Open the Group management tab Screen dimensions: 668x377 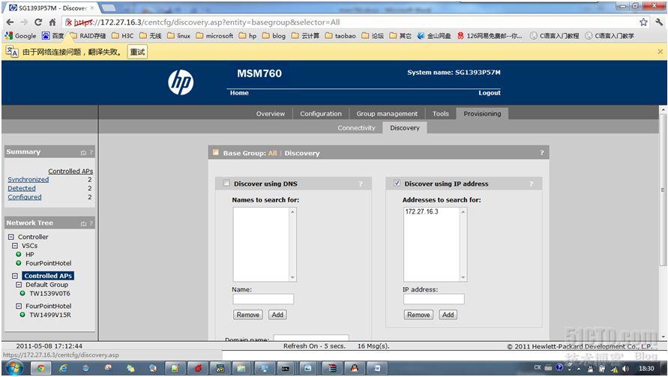387,114
